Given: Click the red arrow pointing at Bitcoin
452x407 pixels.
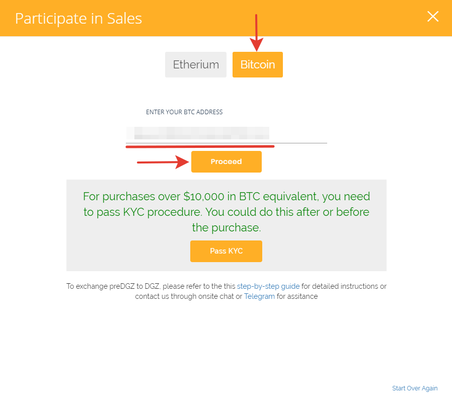Looking at the screenshot, I should pos(257,33).
